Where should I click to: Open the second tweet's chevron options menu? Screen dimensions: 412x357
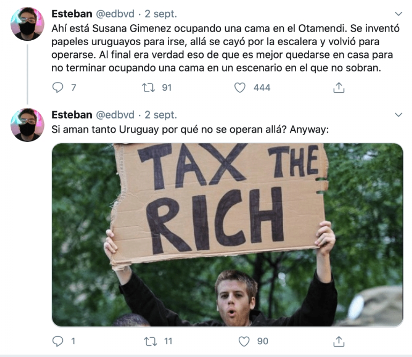click(x=399, y=115)
